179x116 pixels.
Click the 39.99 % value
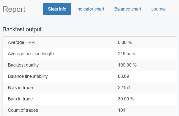click(x=126, y=99)
